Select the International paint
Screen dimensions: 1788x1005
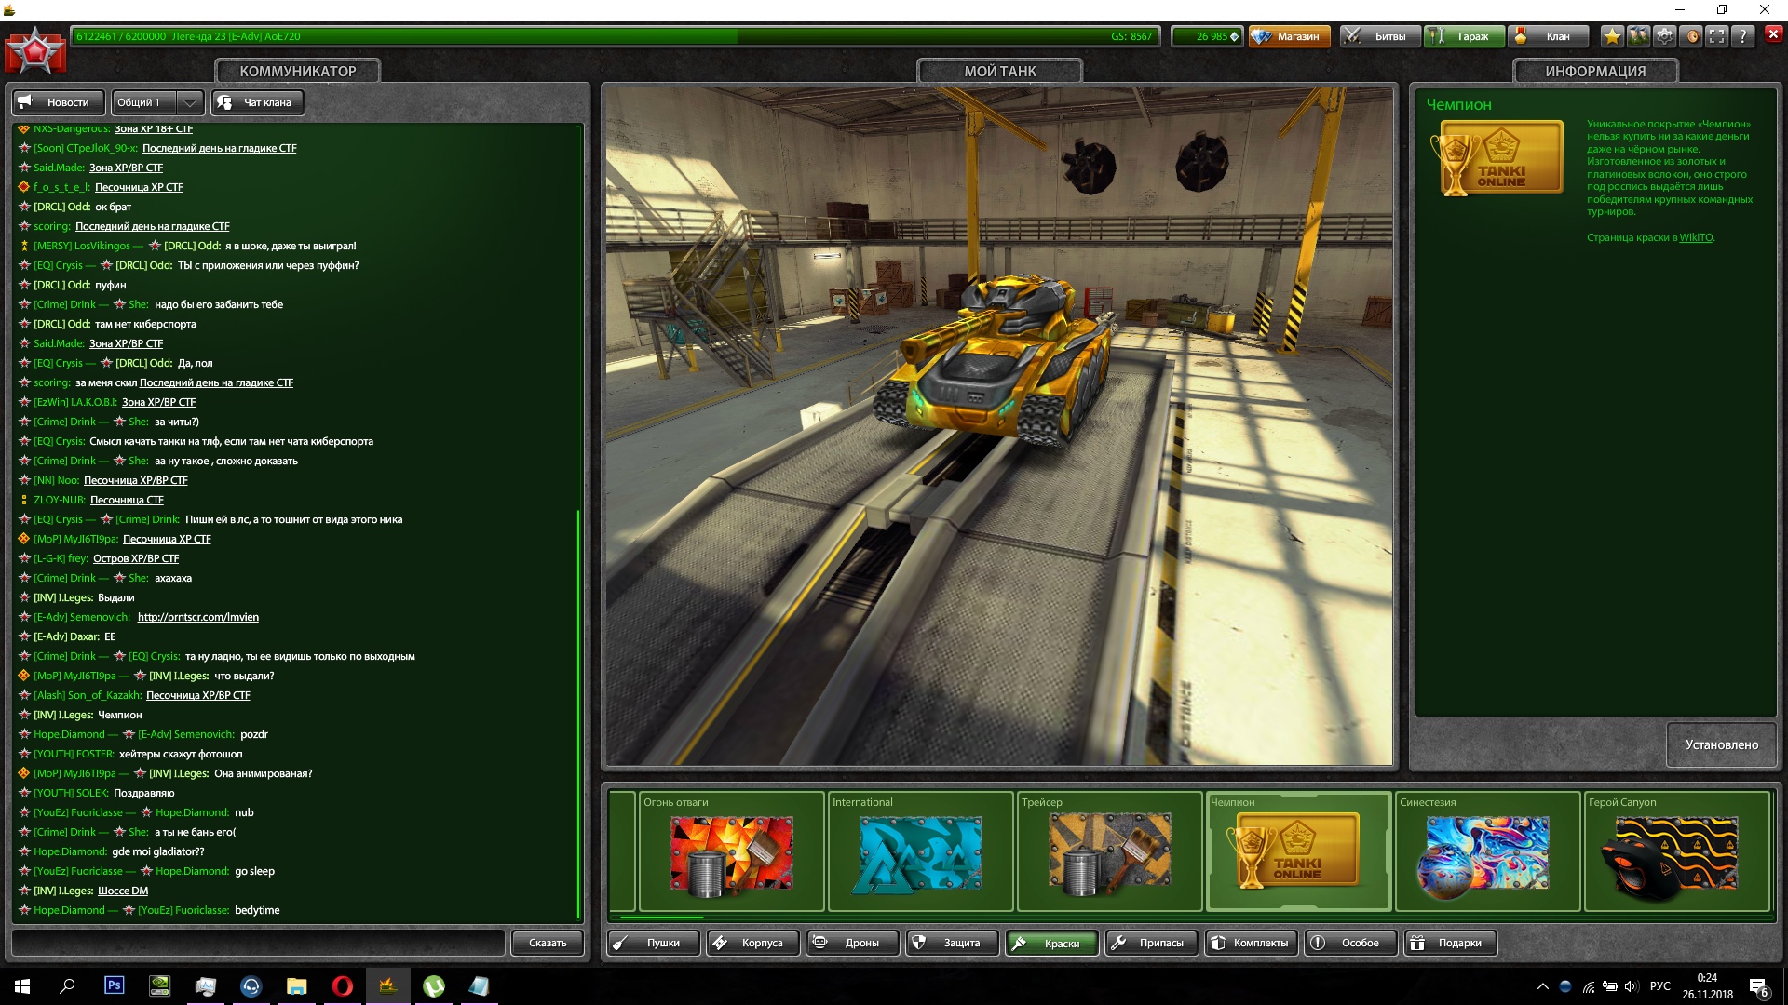click(x=920, y=851)
